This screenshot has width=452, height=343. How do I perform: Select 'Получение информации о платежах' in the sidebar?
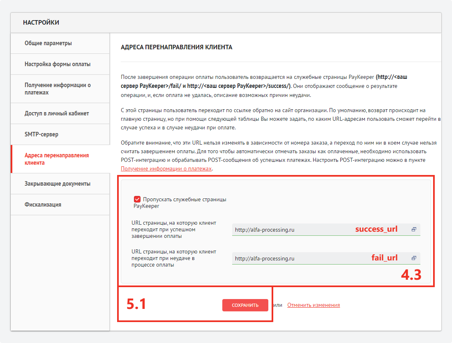tap(58, 89)
